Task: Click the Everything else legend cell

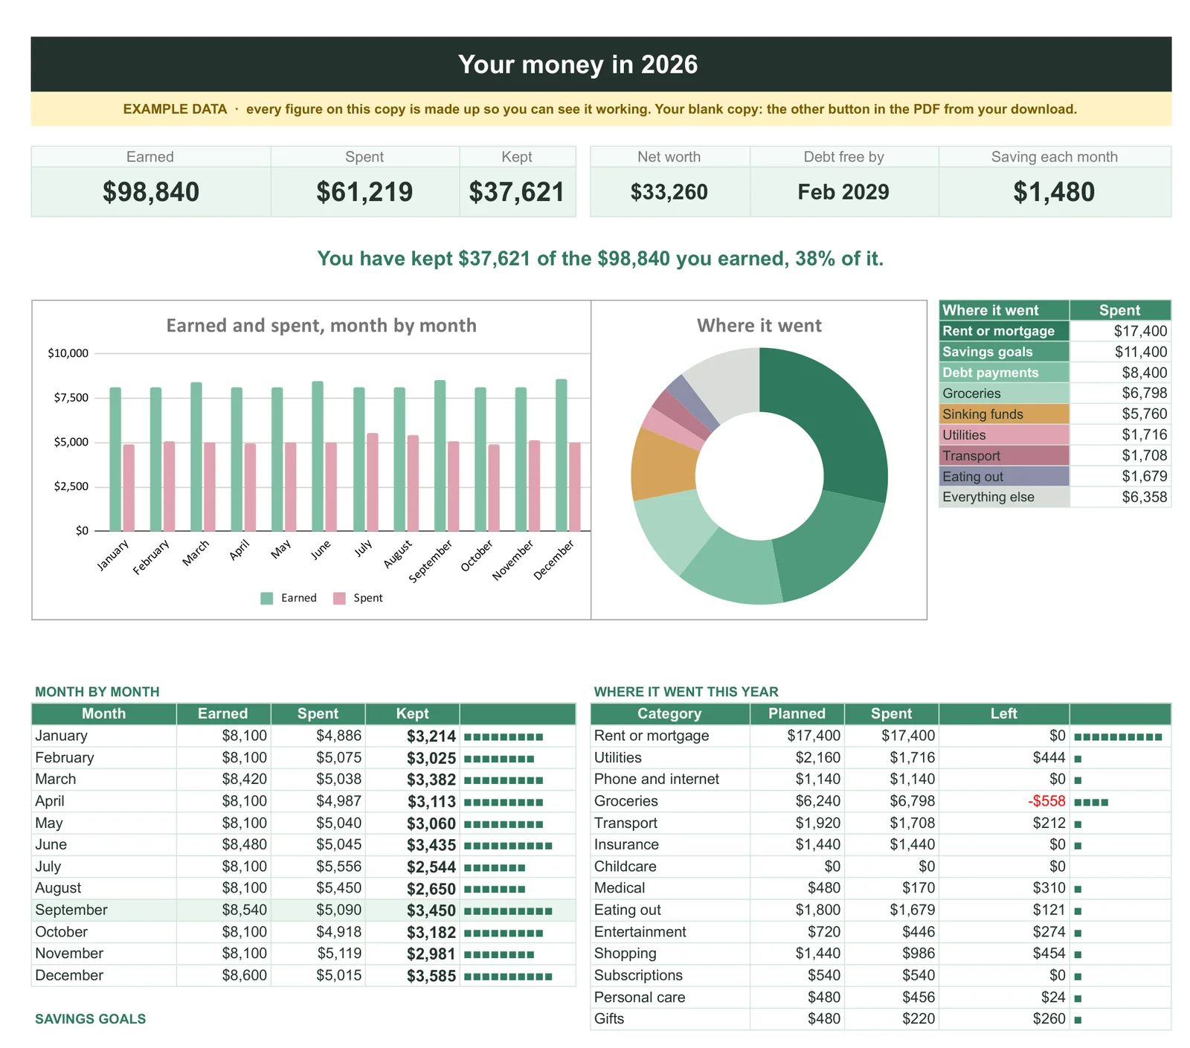Action: click(1004, 497)
